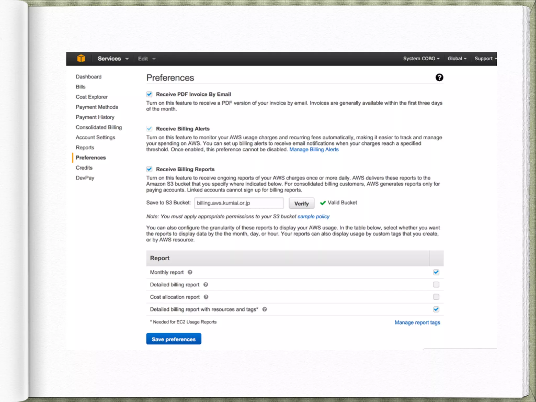Open the System COBO account dropdown
This screenshot has width=536, height=402.
421,59
